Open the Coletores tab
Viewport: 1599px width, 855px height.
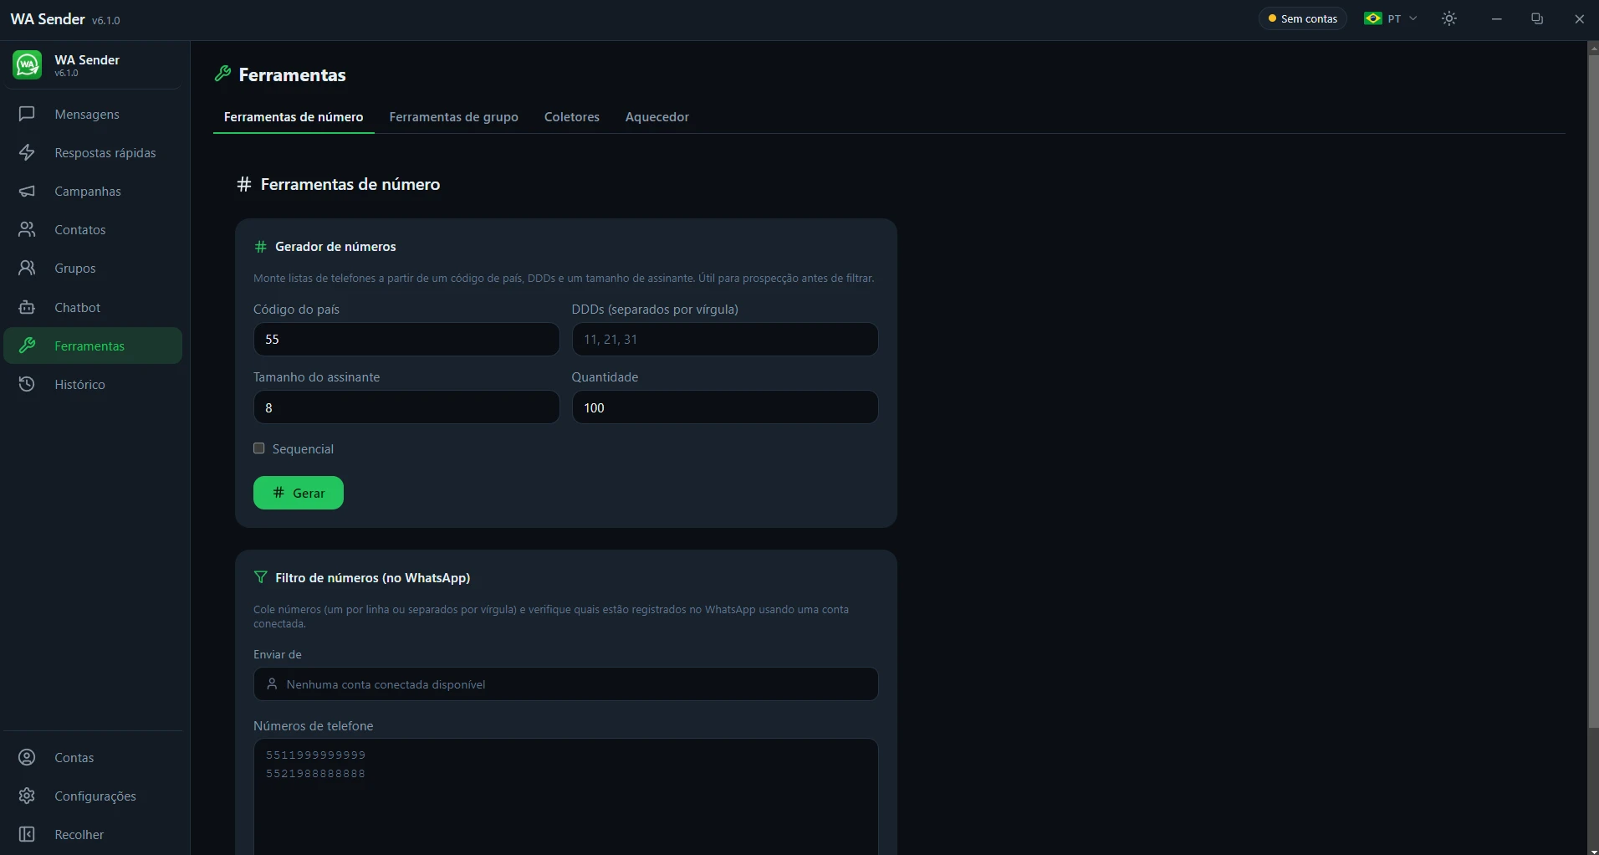(572, 117)
